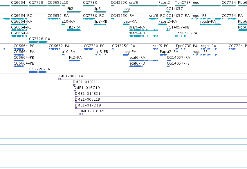Select the CG7730 gene label
Viewport: 247px width, 169px height.
coord(90,3)
